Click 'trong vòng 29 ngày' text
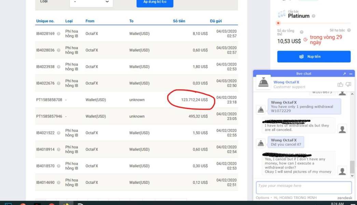The image size is (357, 205). pyautogui.click(x=326, y=40)
